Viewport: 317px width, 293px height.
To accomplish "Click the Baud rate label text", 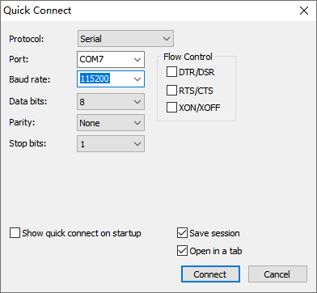I will pos(30,79).
